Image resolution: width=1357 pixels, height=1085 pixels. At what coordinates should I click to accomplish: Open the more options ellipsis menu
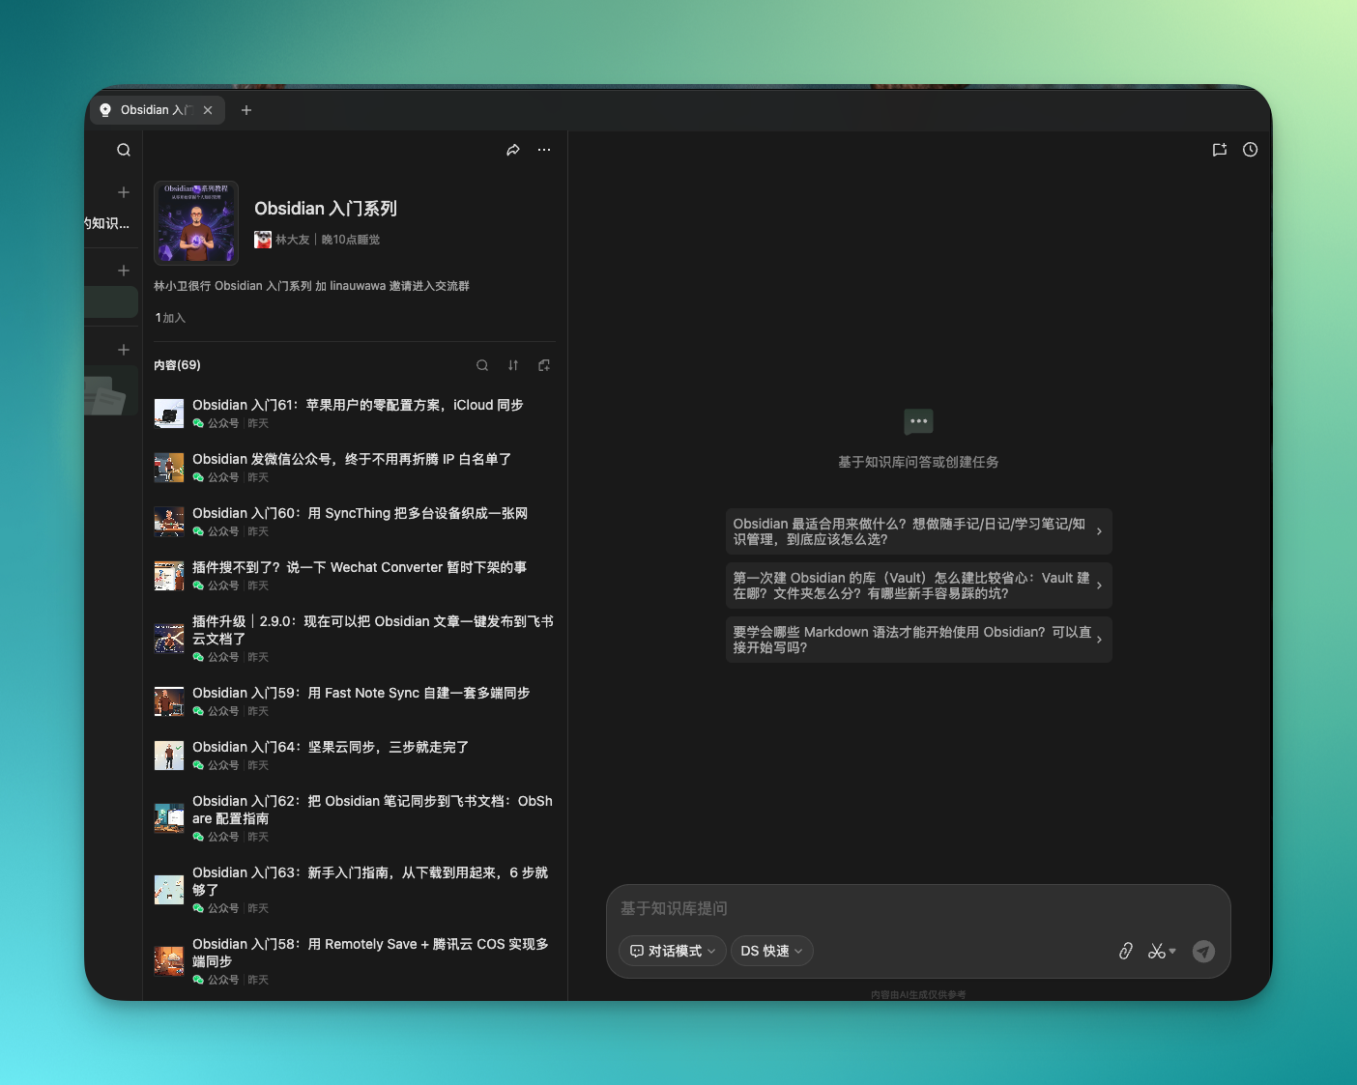pos(544,150)
